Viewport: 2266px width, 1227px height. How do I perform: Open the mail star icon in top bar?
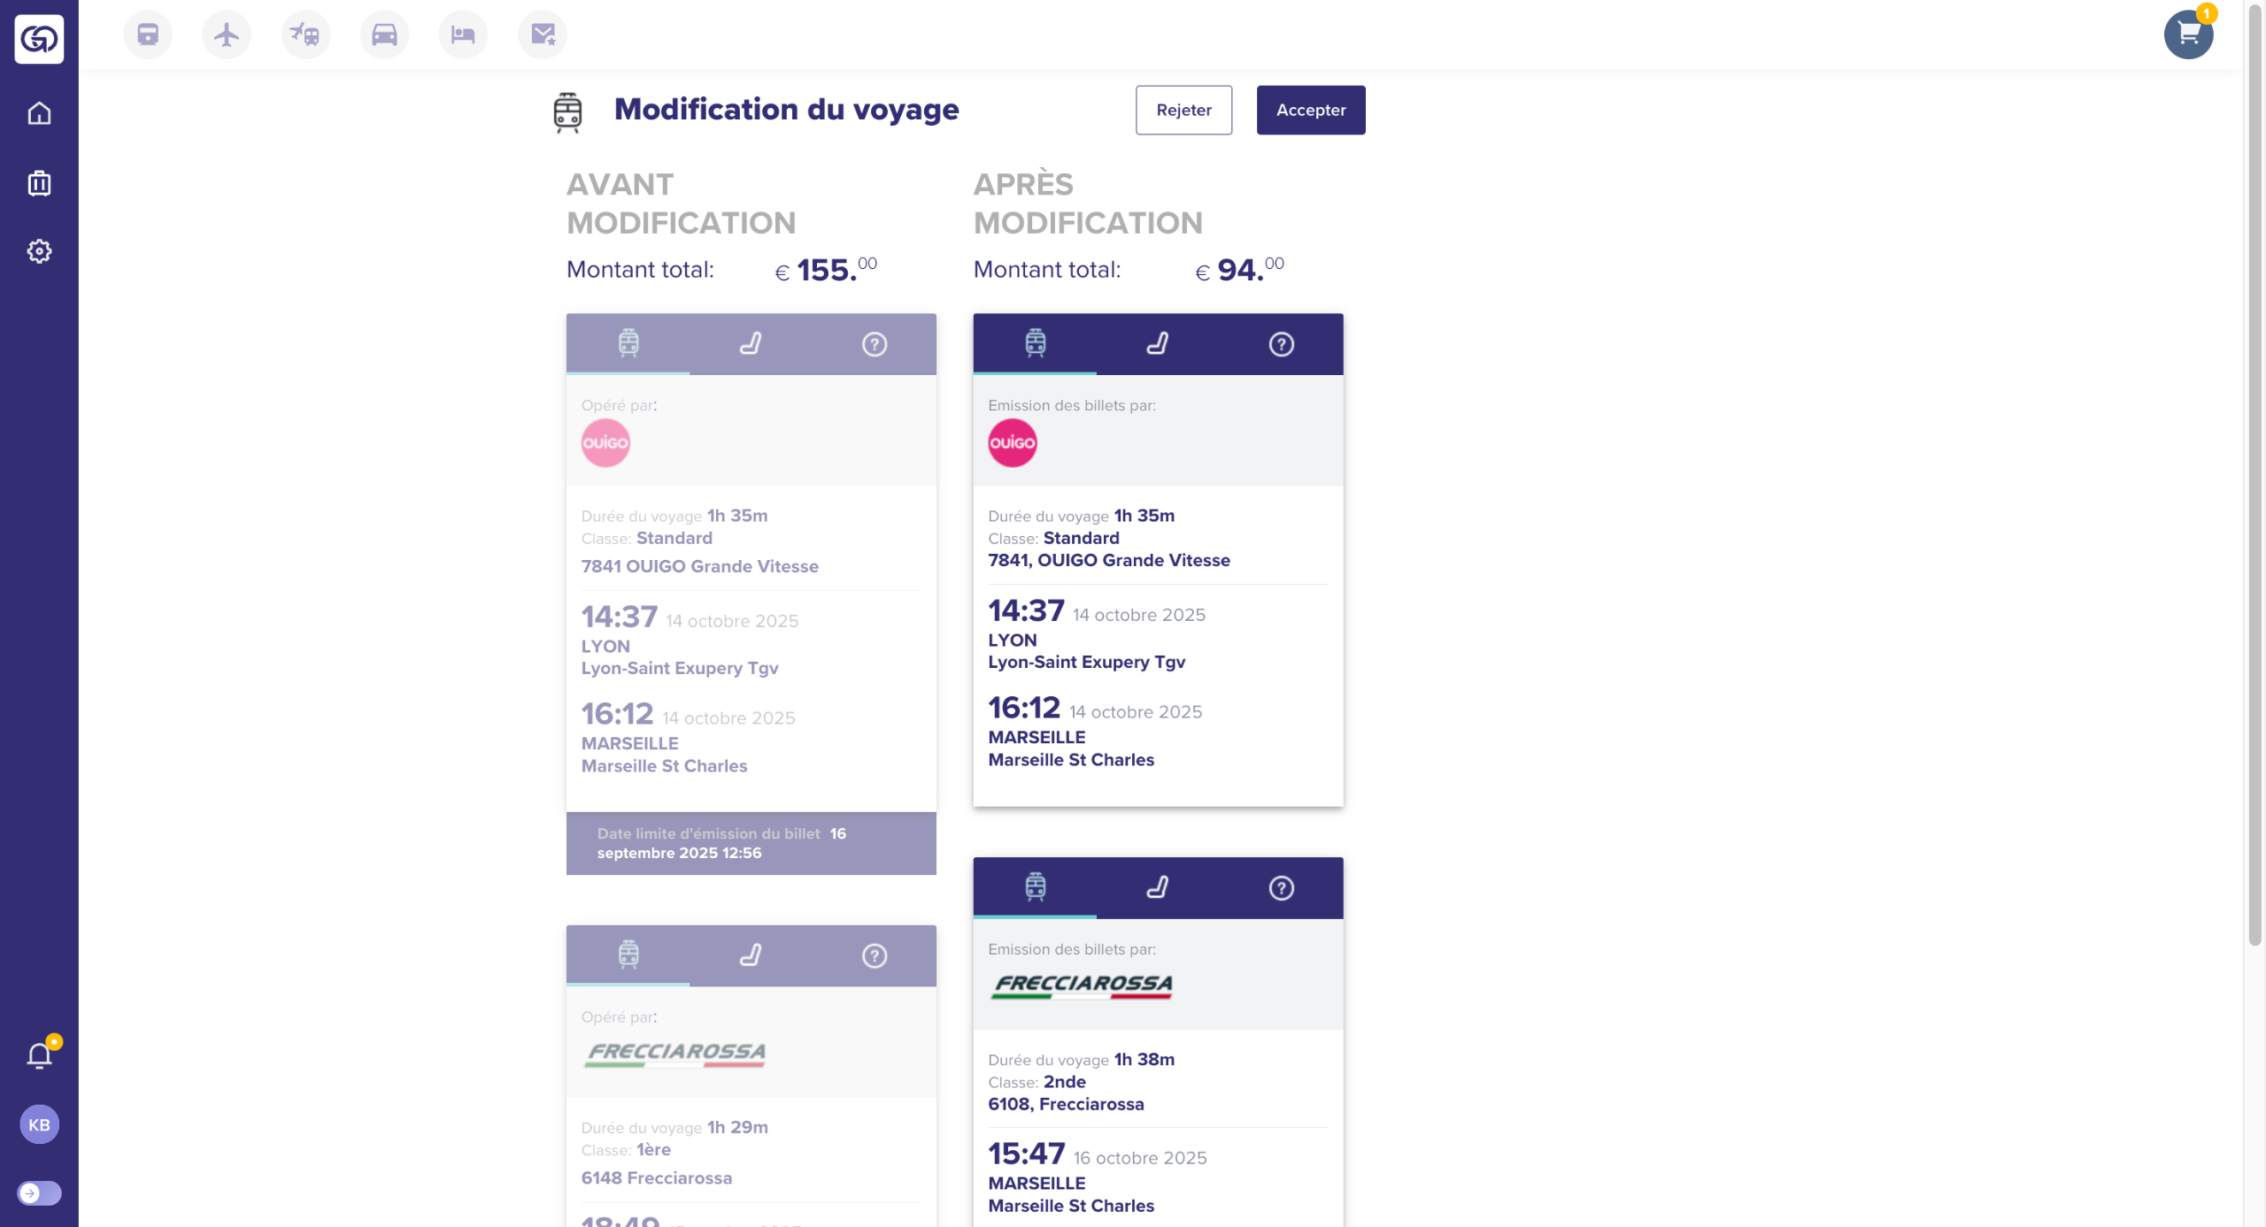tap(542, 35)
